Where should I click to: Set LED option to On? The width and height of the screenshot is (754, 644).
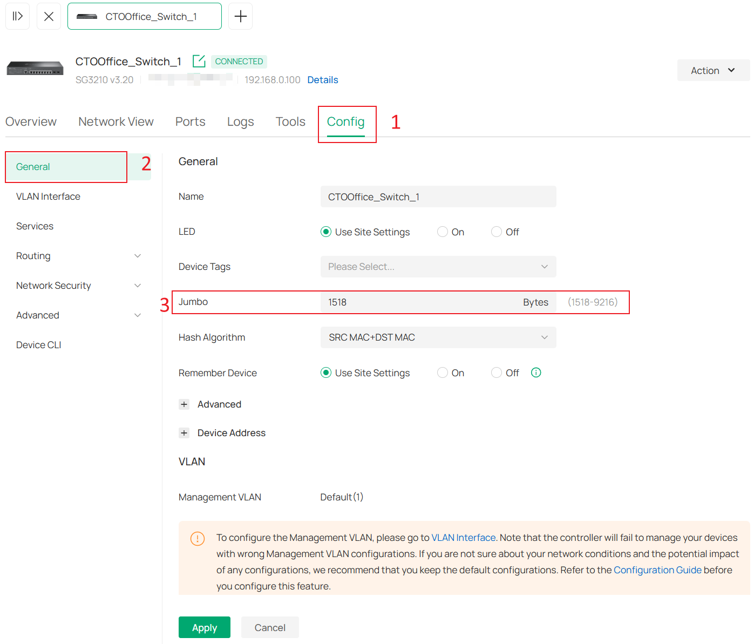pos(443,232)
